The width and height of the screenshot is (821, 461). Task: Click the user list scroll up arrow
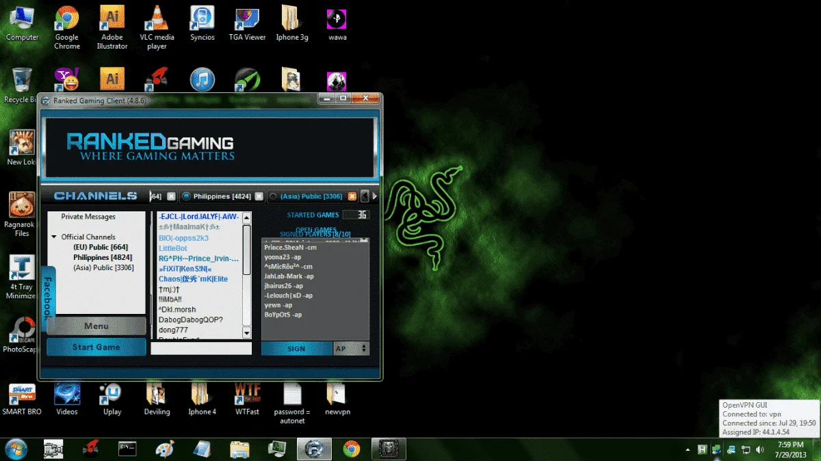click(247, 217)
